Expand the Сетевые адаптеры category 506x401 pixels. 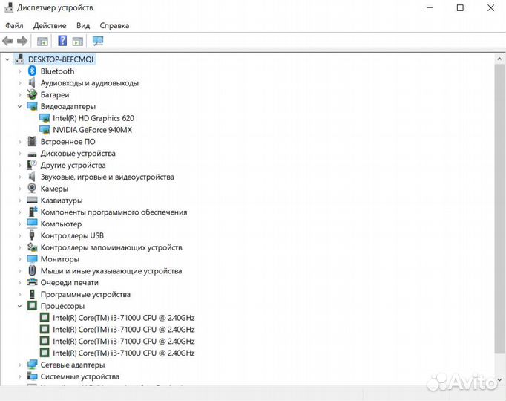(x=20, y=365)
